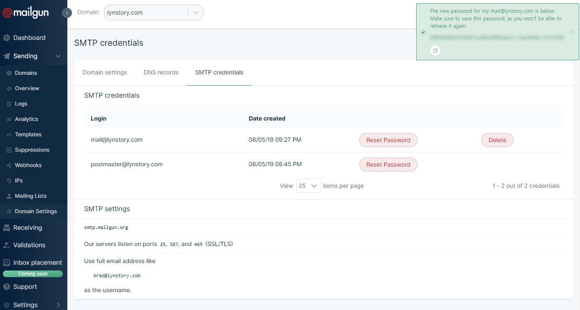Image resolution: width=580 pixels, height=310 pixels.
Task: Click the Coming soon badge
Action: (33, 274)
